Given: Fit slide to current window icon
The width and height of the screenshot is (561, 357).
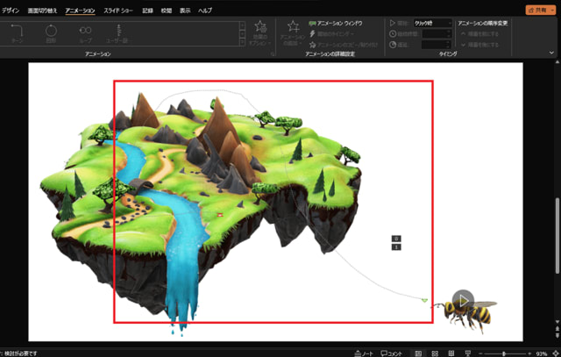Looking at the screenshot, I should pyautogui.click(x=554, y=352).
